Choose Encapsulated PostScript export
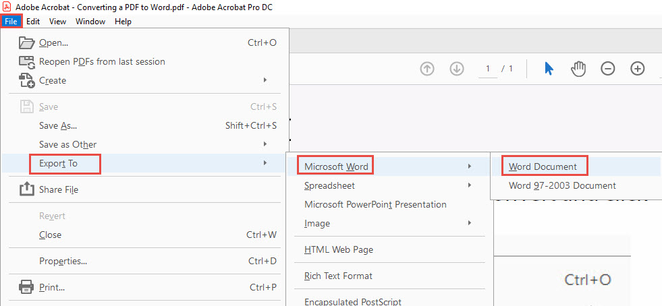662x306 pixels. tap(353, 301)
